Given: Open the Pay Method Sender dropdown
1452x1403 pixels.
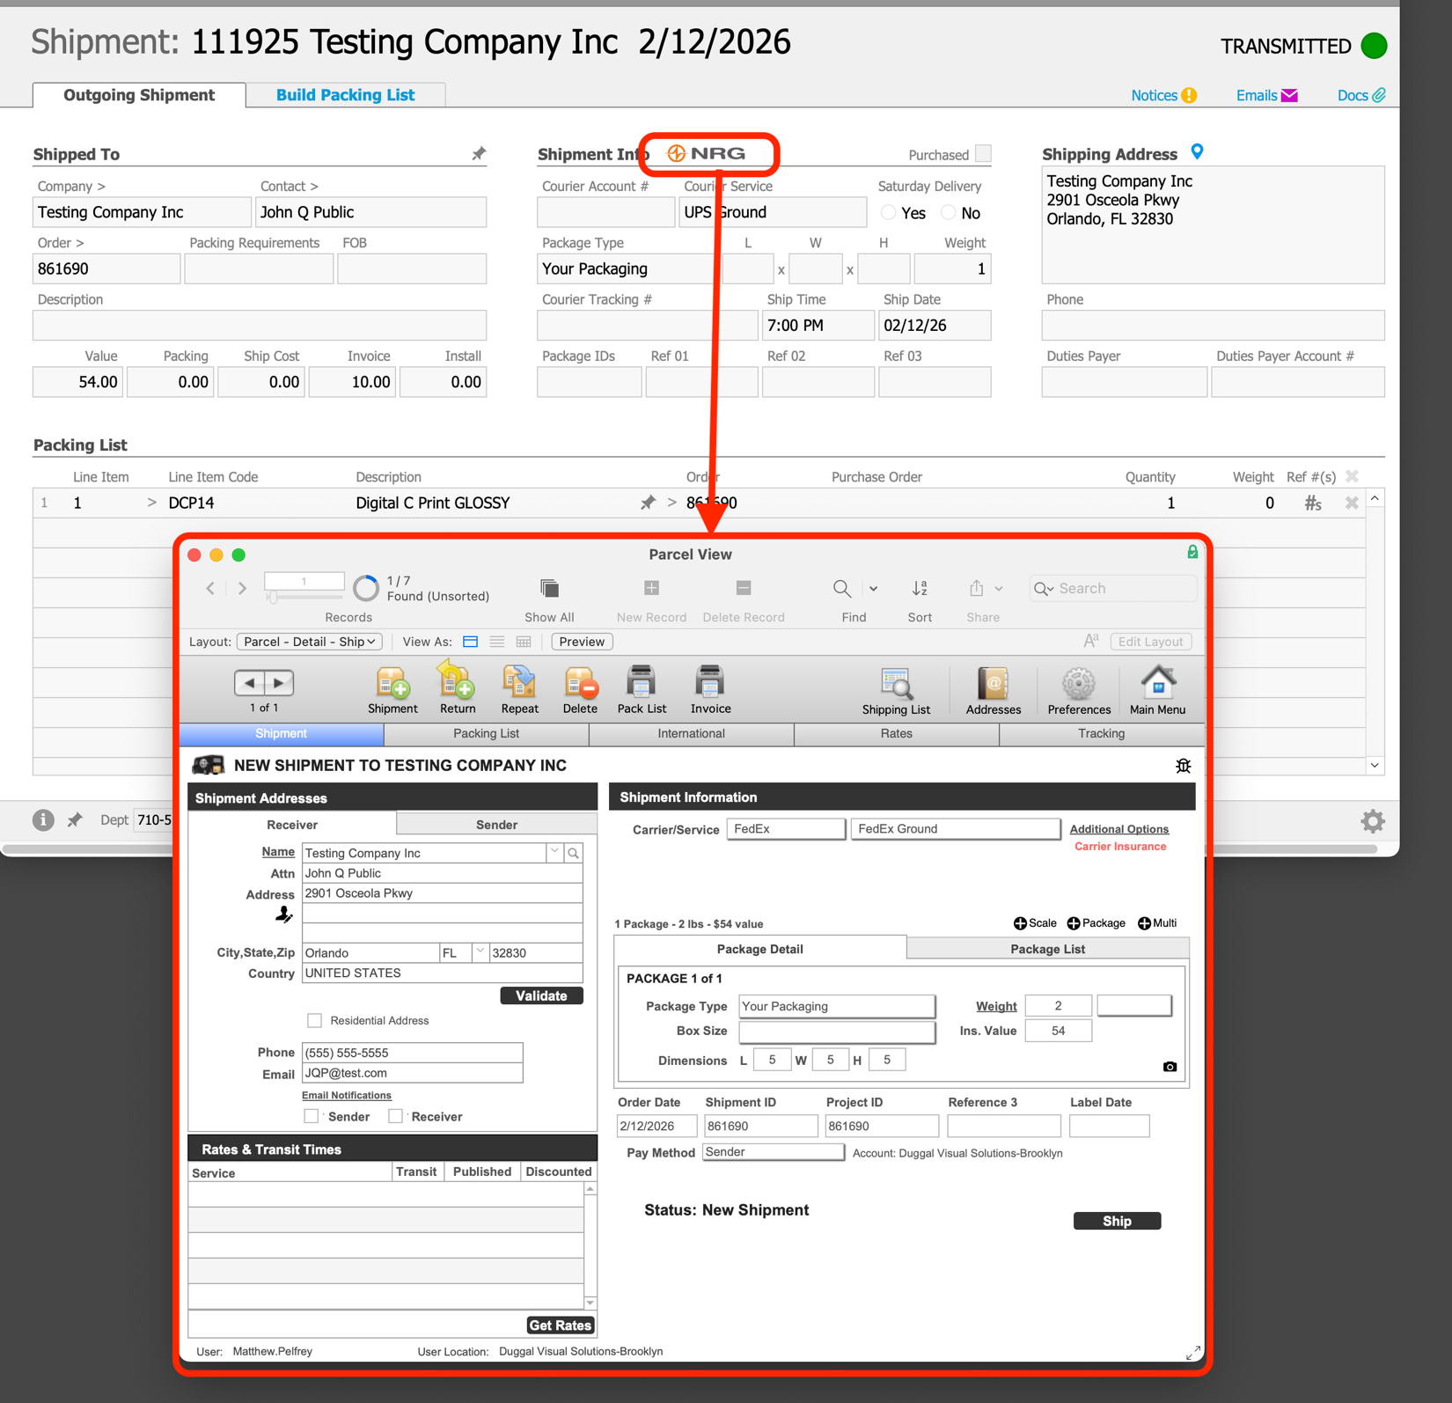Looking at the screenshot, I should pos(773,1152).
